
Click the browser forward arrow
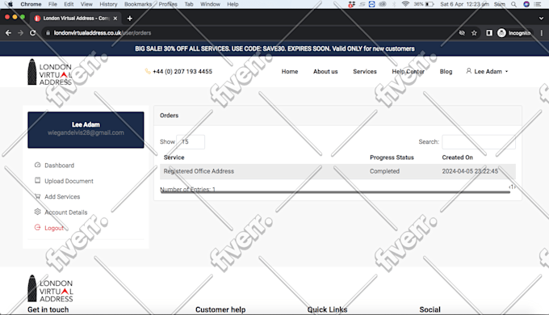21,33
